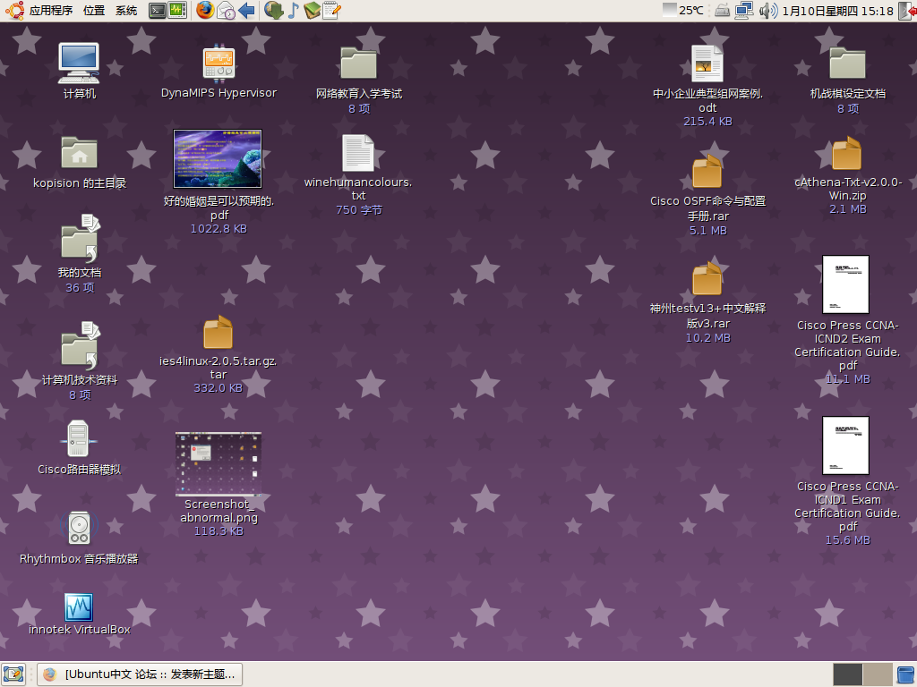Click the keyboard indicator tray icon
Screen dimensions: 917x687
[x=723, y=11]
